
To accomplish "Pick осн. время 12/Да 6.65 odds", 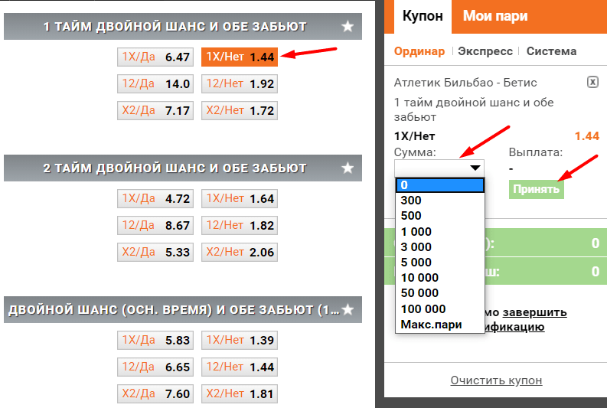I will [x=155, y=367].
